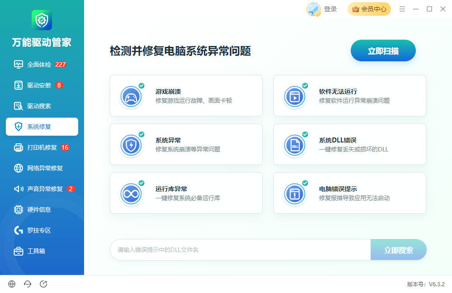This screenshot has width=452, height=293.
Task: Toggle 电脑错误提示 checkmark
Action: 305,183
